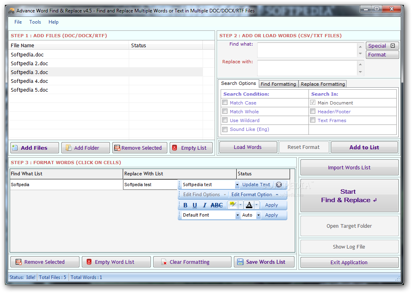The image size is (412, 293).
Task: Enable Text Frames checkbox
Action: 313,120
